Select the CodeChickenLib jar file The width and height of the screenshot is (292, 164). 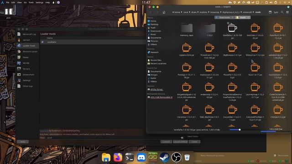278,92
